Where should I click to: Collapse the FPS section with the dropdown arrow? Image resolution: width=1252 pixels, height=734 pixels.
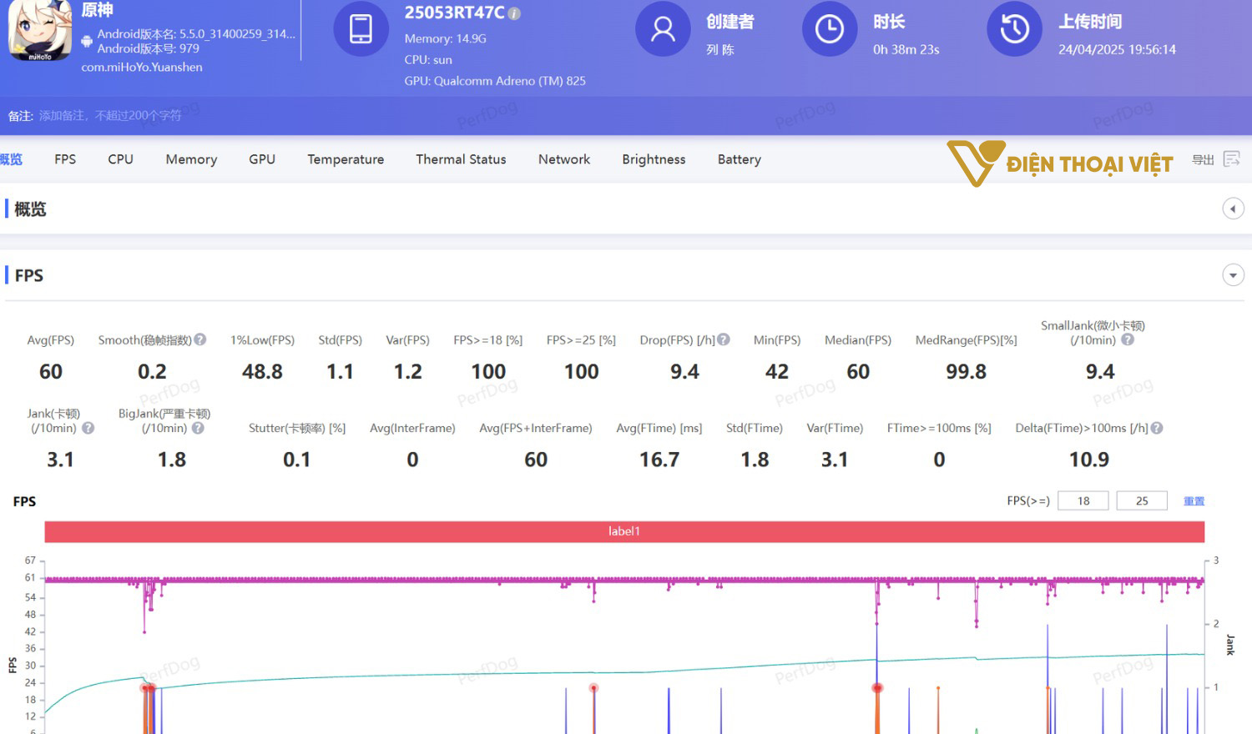[1233, 275]
